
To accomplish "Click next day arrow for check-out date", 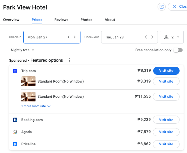I will [152, 37].
